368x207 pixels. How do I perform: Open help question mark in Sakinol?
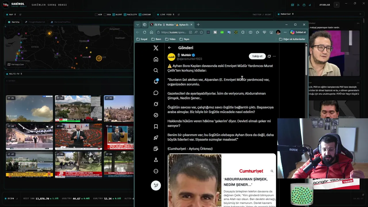click(x=337, y=5)
